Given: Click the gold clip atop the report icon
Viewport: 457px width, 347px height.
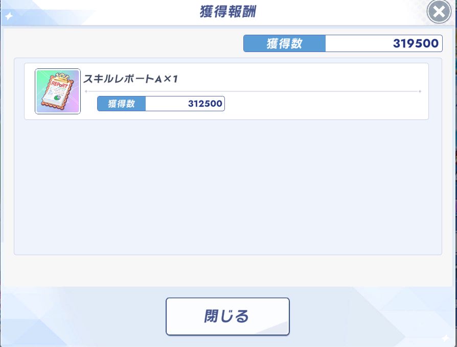Looking at the screenshot, I should [61, 77].
